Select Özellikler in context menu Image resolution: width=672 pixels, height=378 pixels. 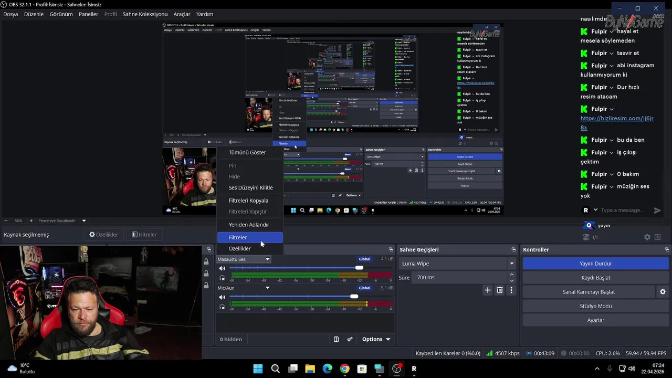[x=250, y=248]
